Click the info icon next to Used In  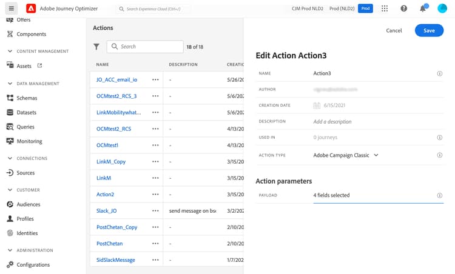pyautogui.click(x=440, y=138)
